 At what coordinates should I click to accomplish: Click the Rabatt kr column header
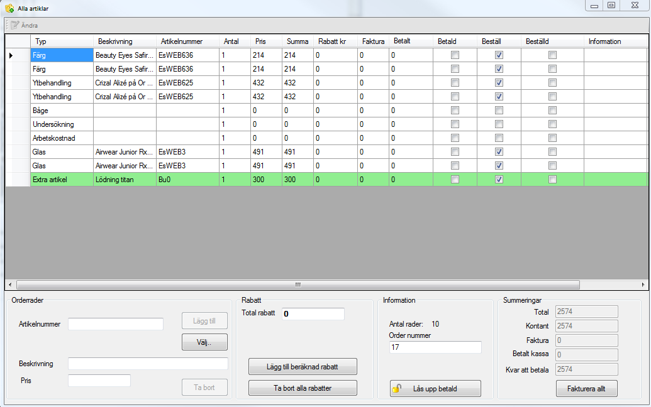(335, 41)
